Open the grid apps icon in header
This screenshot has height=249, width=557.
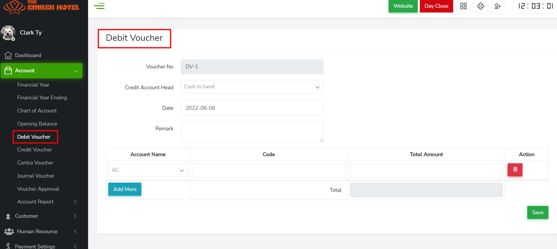click(463, 6)
